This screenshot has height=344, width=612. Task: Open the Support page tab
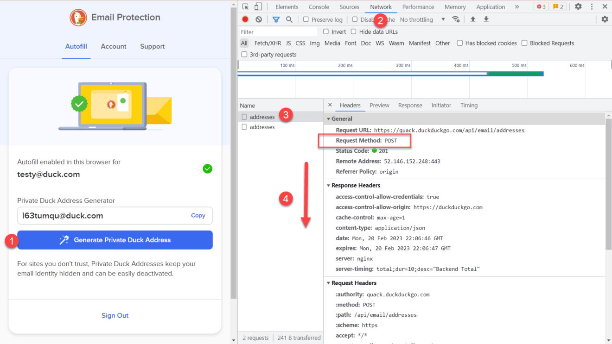(x=153, y=46)
